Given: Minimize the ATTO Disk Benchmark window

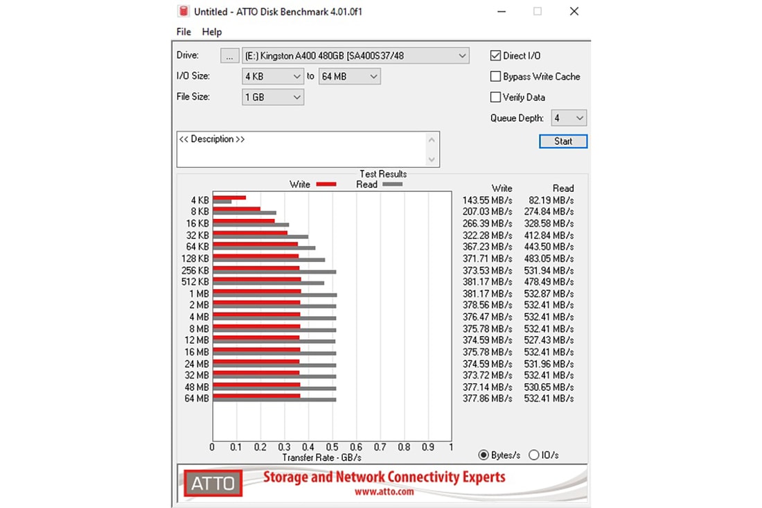Looking at the screenshot, I should tap(502, 11).
